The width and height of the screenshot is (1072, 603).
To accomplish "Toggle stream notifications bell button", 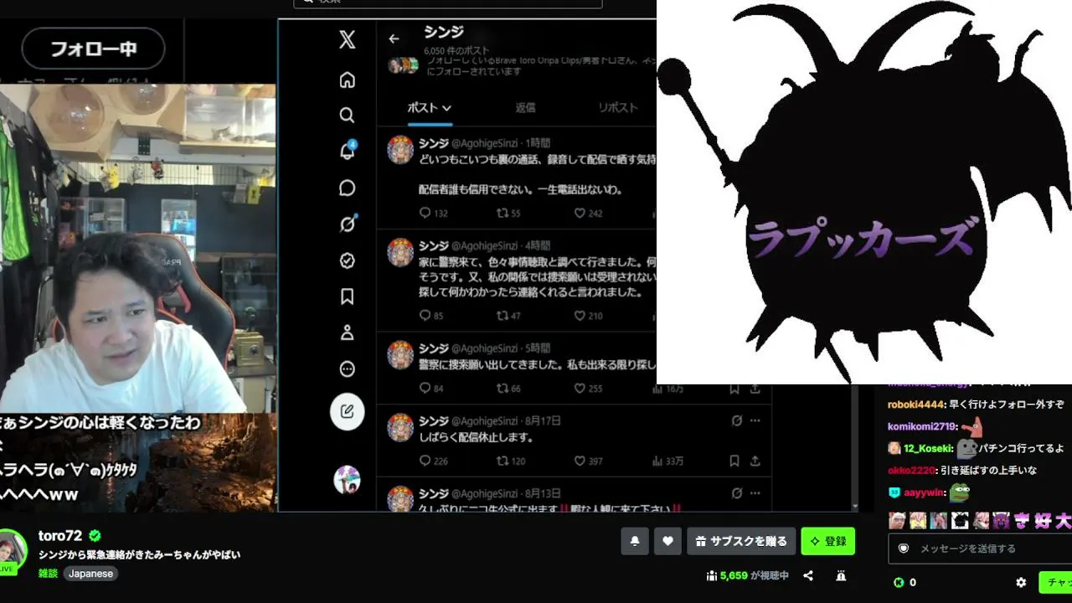I will click(635, 541).
